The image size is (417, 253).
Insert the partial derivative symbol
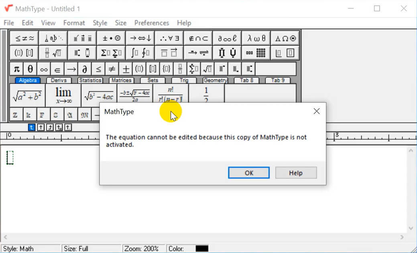(84, 69)
